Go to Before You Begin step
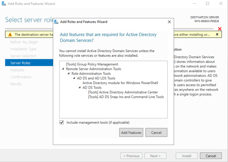 (x=24, y=42)
